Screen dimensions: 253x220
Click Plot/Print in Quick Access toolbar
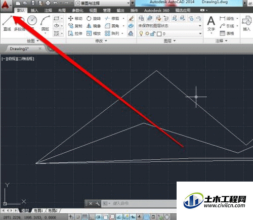(x=48, y=3)
